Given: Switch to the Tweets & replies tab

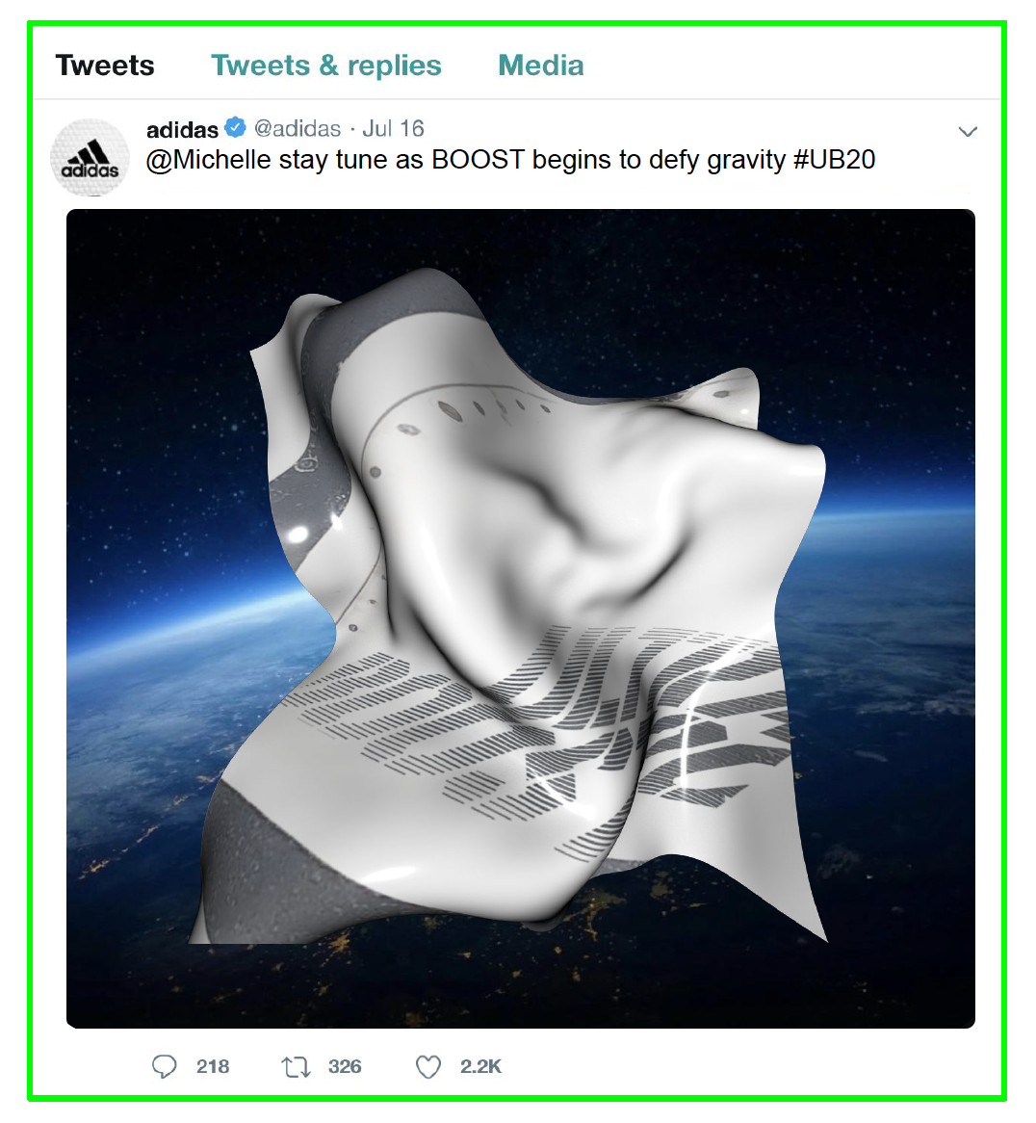Looking at the screenshot, I should 326,65.
